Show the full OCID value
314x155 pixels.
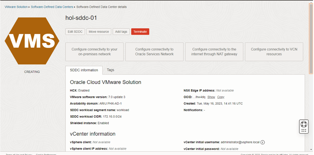click(x=211, y=97)
